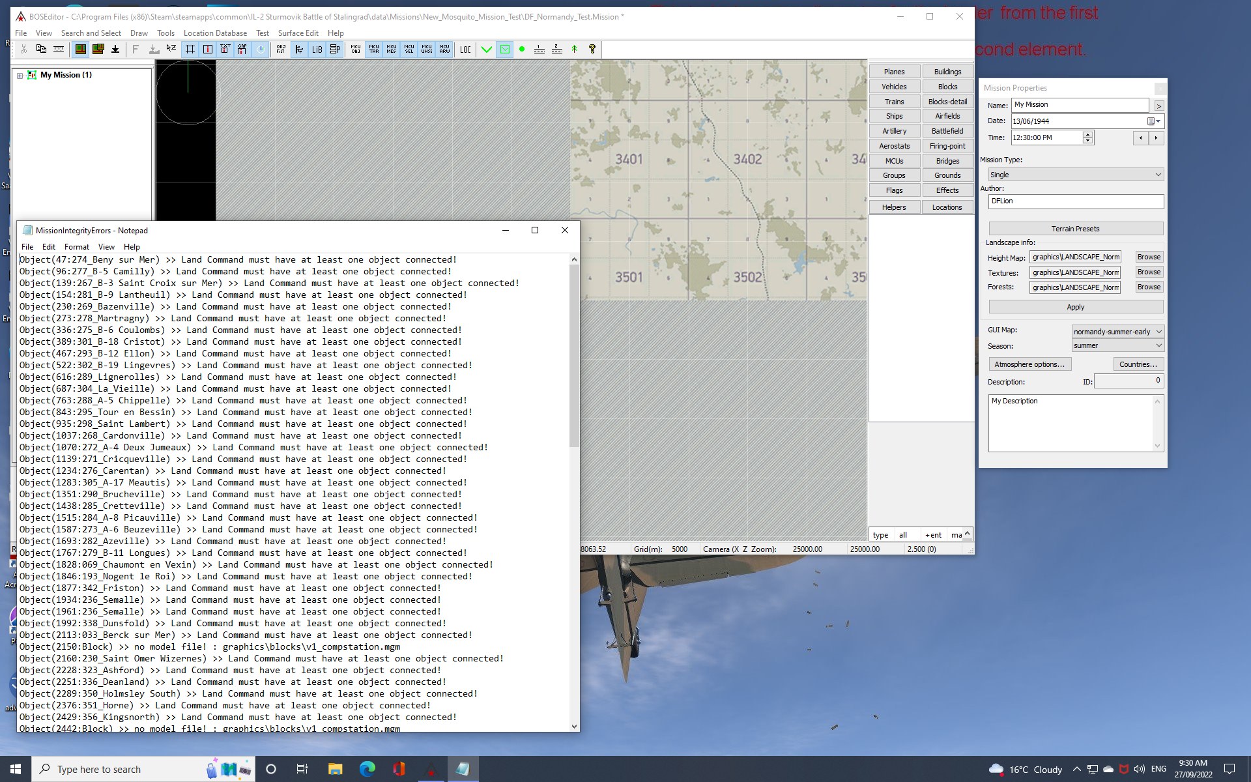Viewport: 1251px width, 782px height.
Task: Toggle the GRP group display icon
Action: coord(242,50)
